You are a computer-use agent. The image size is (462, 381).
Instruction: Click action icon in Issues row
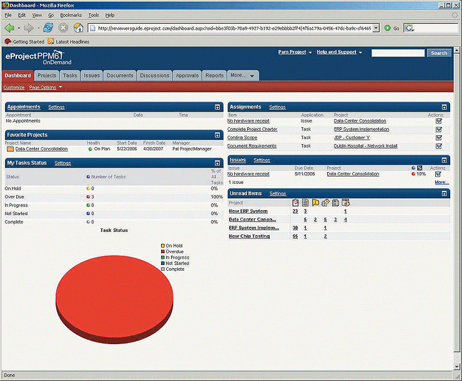coord(438,174)
